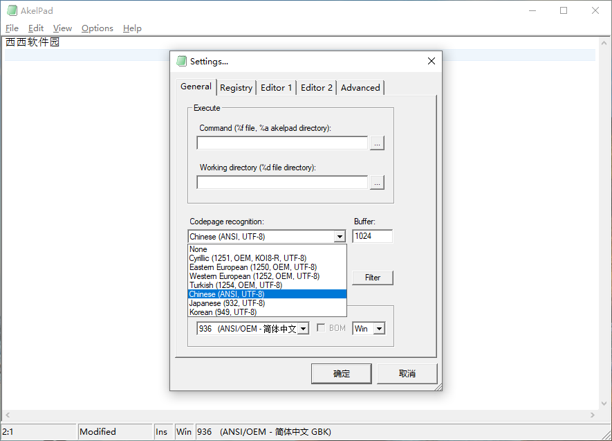This screenshot has height=441, width=612.
Task: Click the AkelPad title bar app icon
Action: [x=12, y=10]
